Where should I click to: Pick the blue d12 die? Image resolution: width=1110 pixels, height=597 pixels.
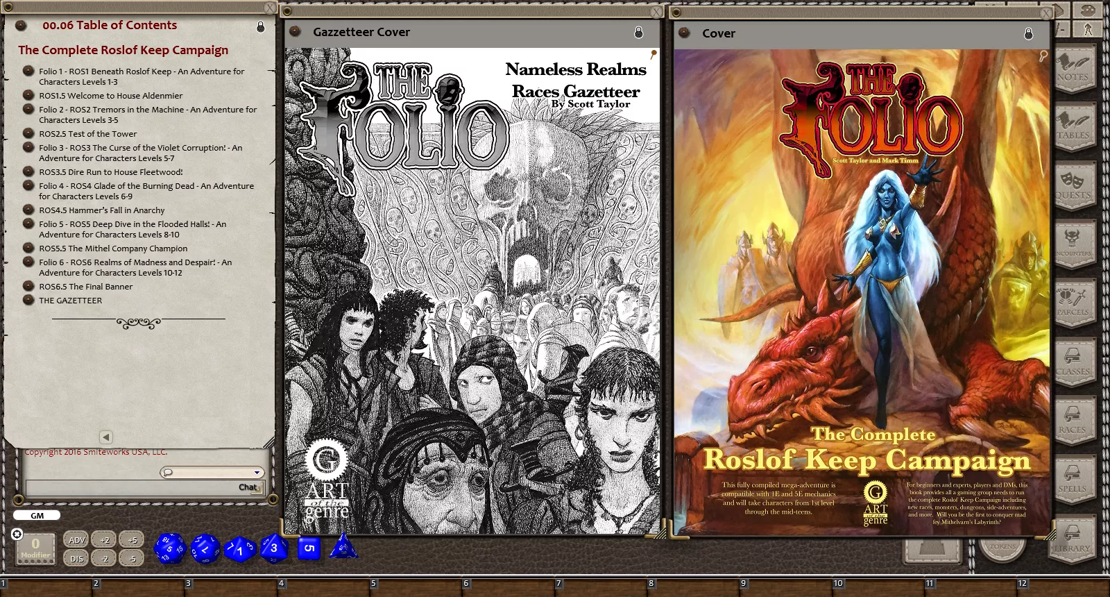click(205, 548)
